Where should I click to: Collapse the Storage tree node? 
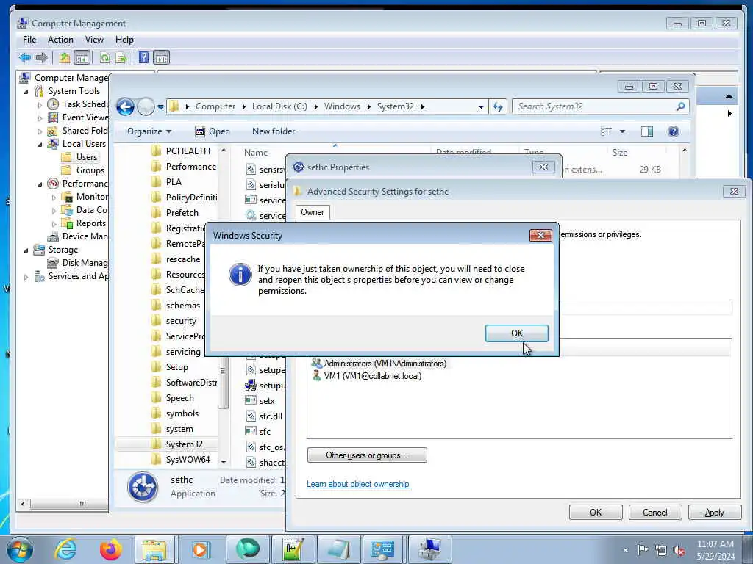coord(26,250)
